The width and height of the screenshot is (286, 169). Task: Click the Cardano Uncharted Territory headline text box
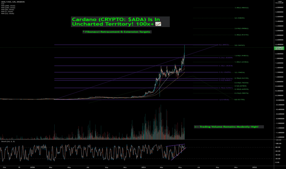(120, 22)
